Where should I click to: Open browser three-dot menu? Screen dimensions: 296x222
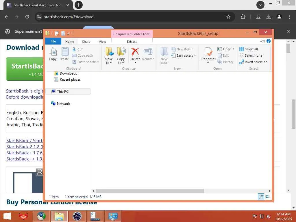click(290, 17)
